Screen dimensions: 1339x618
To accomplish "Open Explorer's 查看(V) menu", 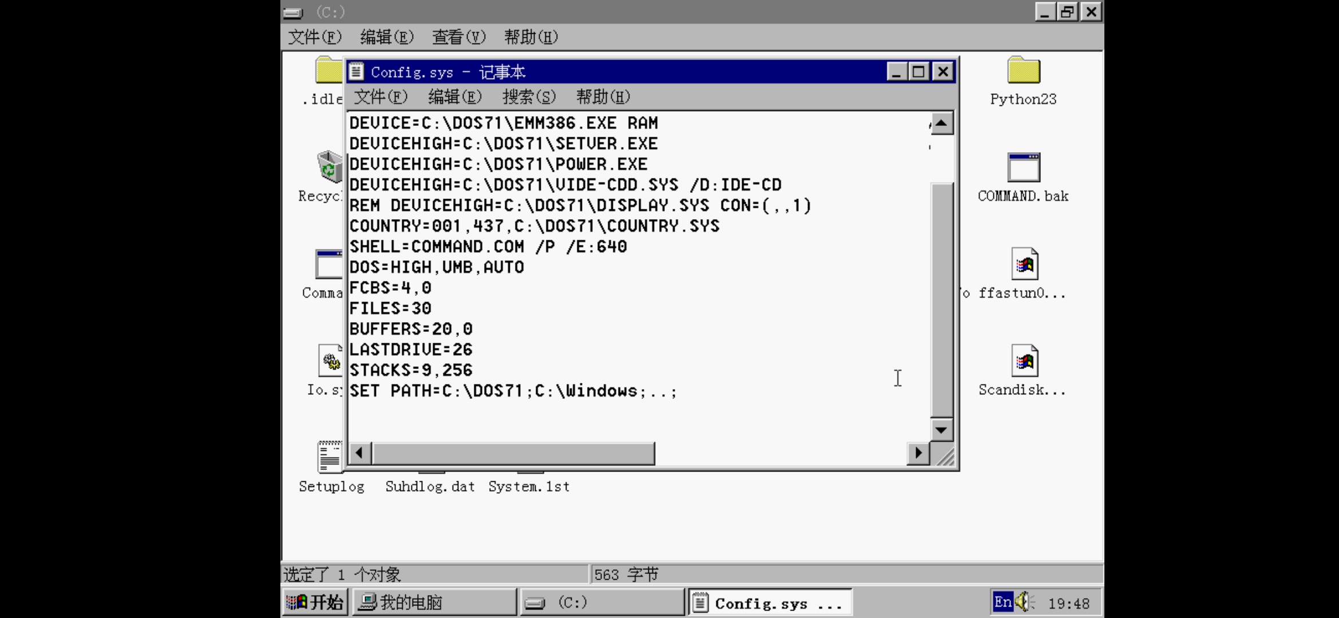I will (x=458, y=37).
